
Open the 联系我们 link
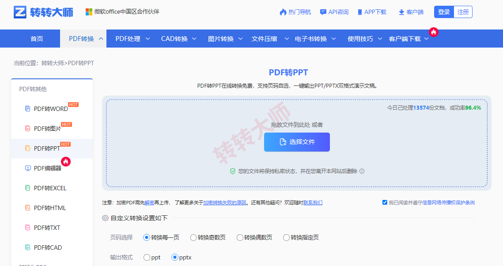[313, 203]
